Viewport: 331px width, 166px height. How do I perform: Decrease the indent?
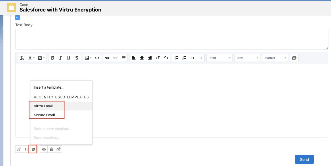[x=201, y=58]
